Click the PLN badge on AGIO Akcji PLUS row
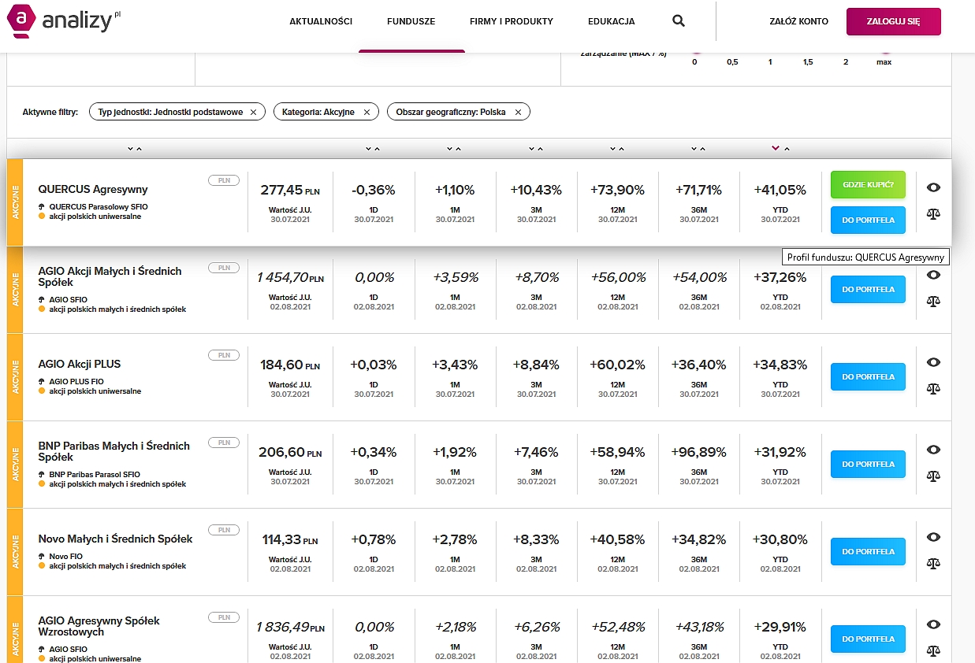This screenshot has height=663, width=975. pos(224,355)
